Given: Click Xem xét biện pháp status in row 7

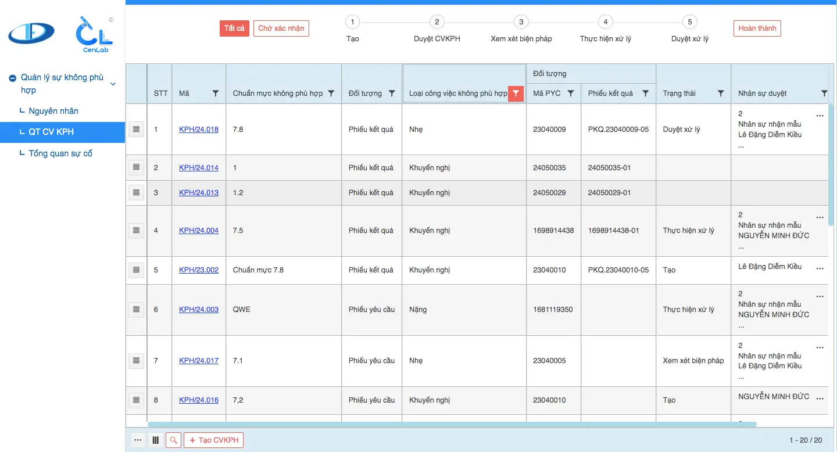Looking at the screenshot, I should pos(693,361).
